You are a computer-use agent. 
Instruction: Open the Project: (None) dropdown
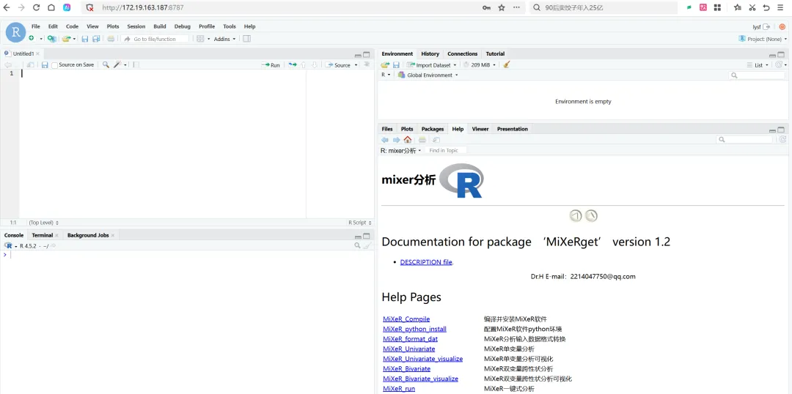[x=763, y=39]
